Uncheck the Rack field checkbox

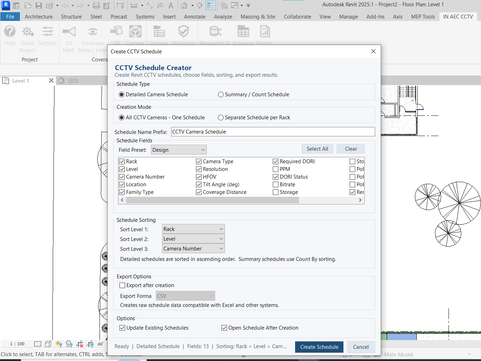(122, 161)
